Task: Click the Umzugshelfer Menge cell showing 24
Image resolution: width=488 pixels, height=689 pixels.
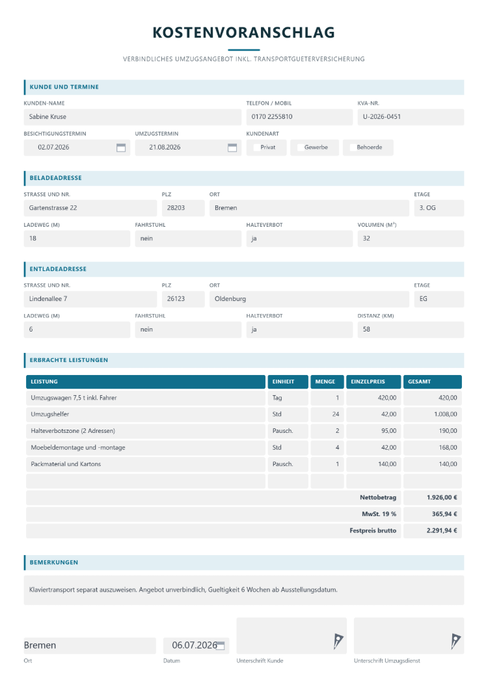Action: tap(327, 414)
